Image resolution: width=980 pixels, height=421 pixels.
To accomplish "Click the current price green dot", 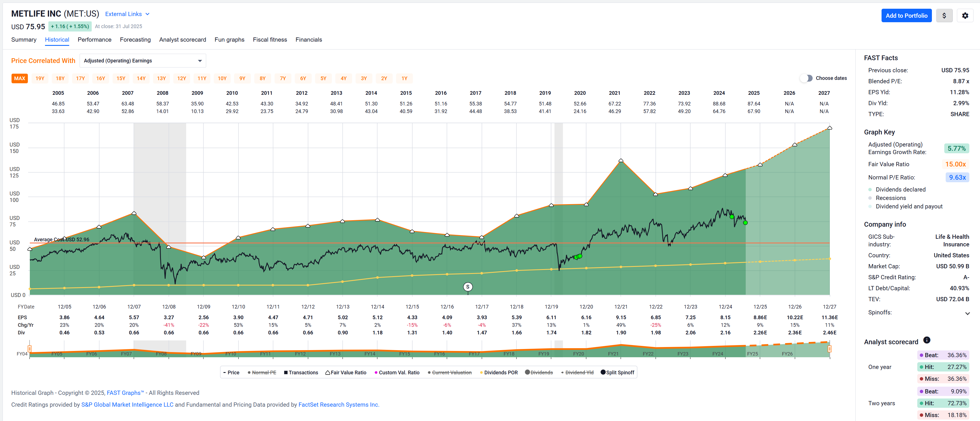I will click(x=745, y=222).
